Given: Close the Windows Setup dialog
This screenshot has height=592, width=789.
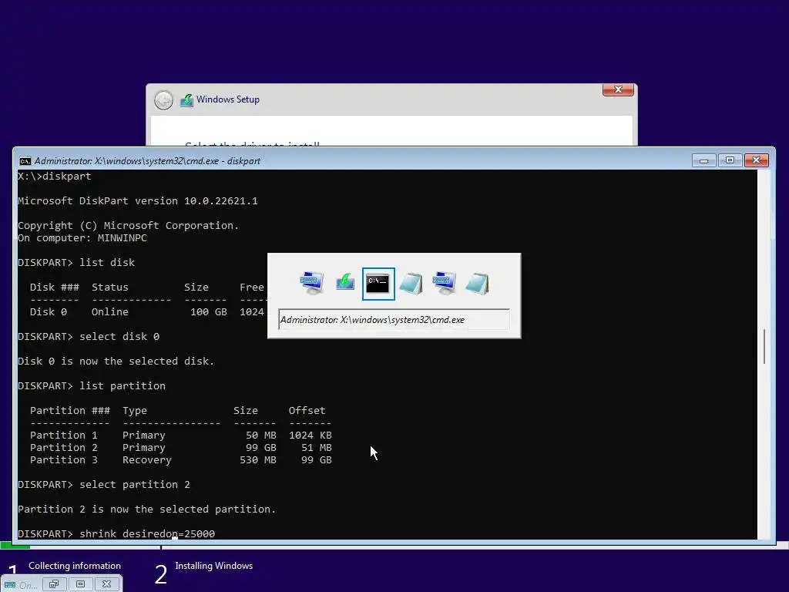Looking at the screenshot, I should point(618,89).
